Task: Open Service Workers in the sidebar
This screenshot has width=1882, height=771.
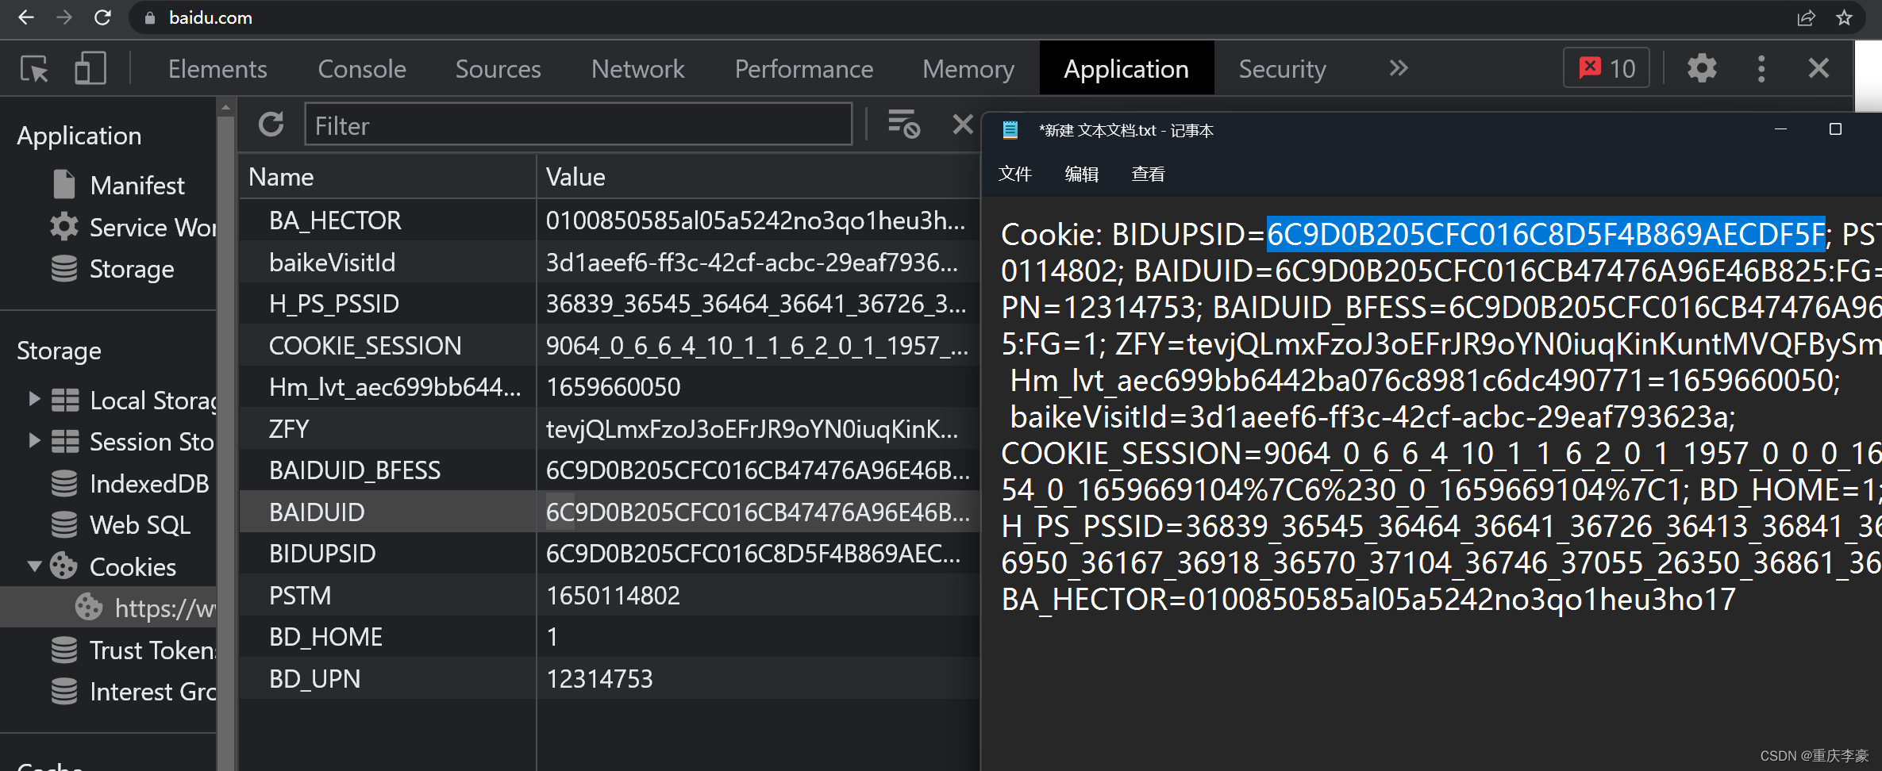Action: tap(133, 227)
